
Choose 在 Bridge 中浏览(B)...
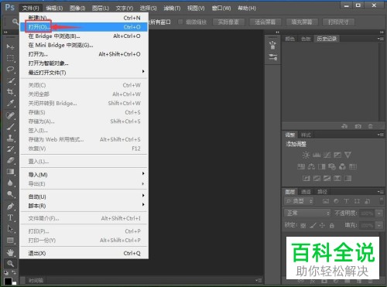coord(84,36)
